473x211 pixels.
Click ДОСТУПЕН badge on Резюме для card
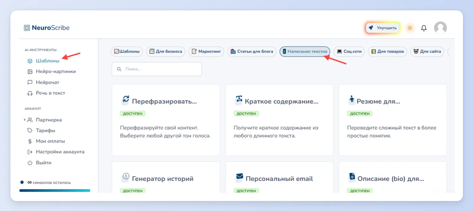(360, 113)
